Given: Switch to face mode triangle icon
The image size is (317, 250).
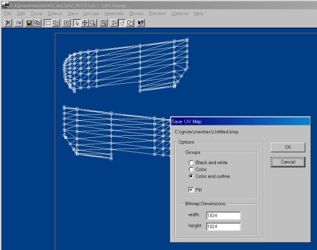Looking at the screenshot, I should [x=122, y=23].
